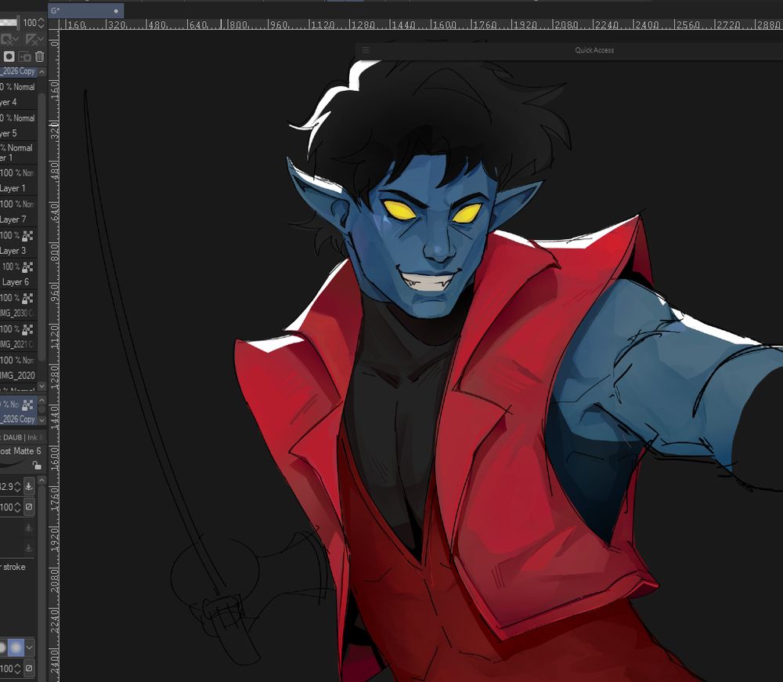Viewport: 783px width, 682px height.
Task: Click the layer opacity slider bar
Action: click(x=9, y=23)
